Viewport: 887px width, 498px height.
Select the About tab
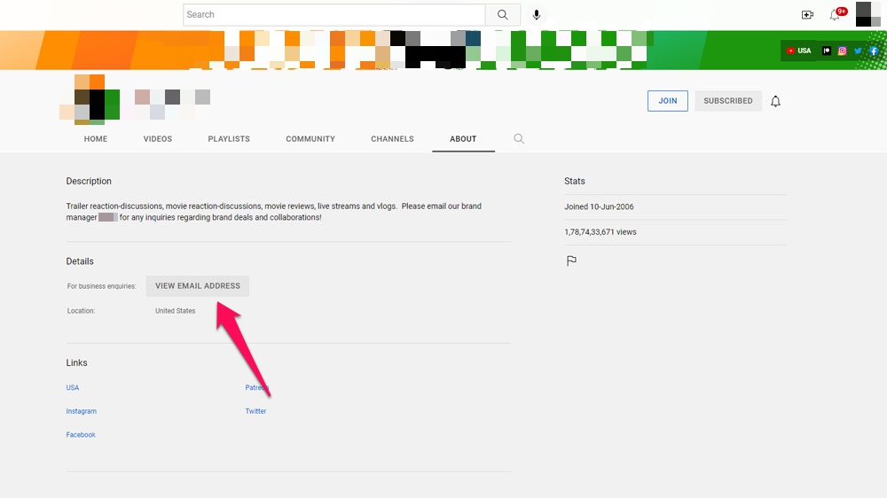click(x=463, y=139)
